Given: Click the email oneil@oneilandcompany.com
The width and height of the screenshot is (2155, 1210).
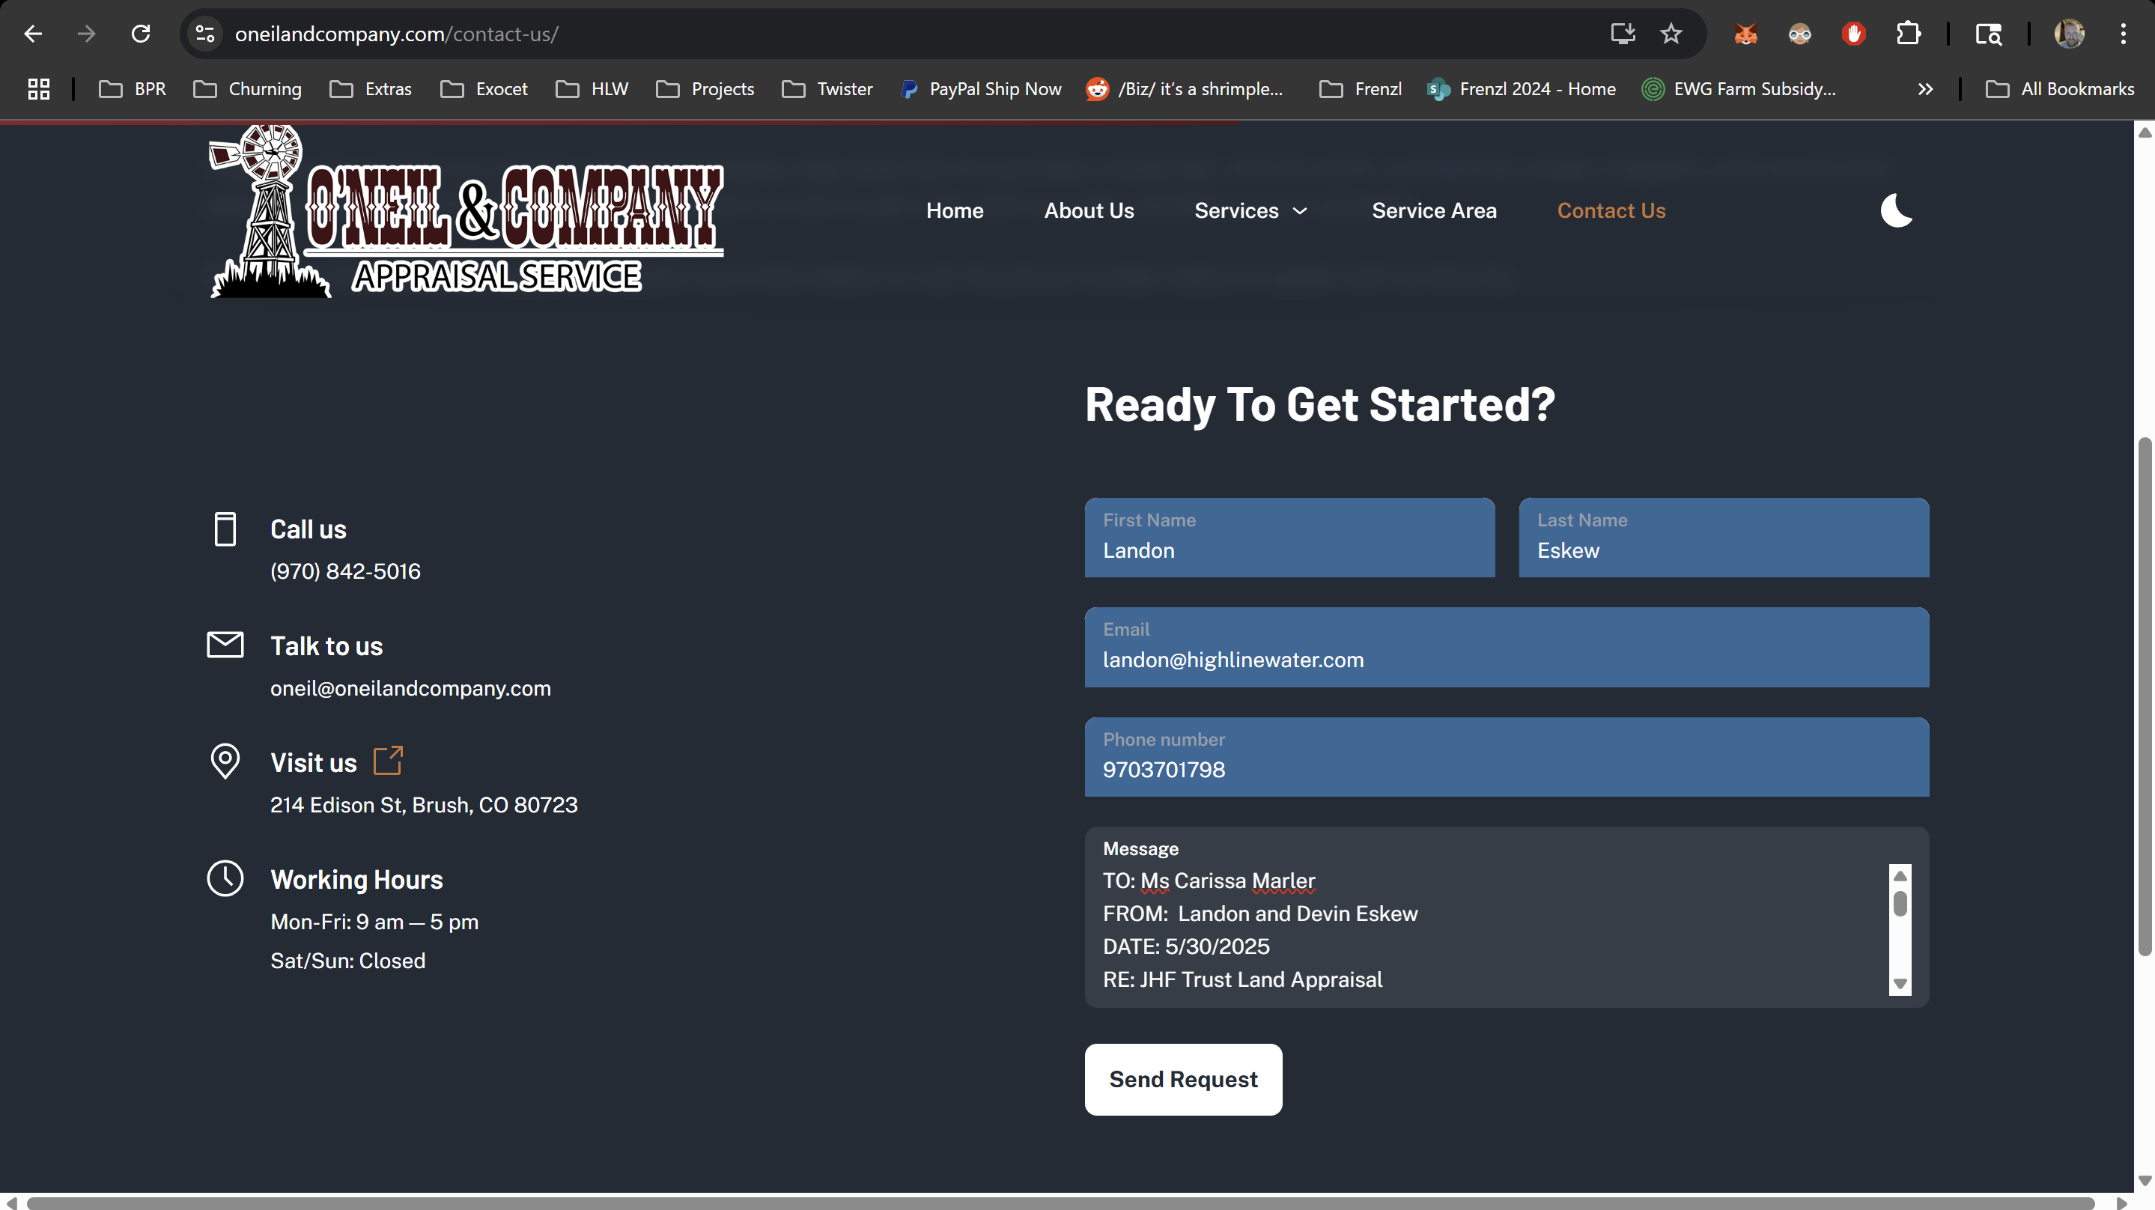Looking at the screenshot, I should coord(410,688).
